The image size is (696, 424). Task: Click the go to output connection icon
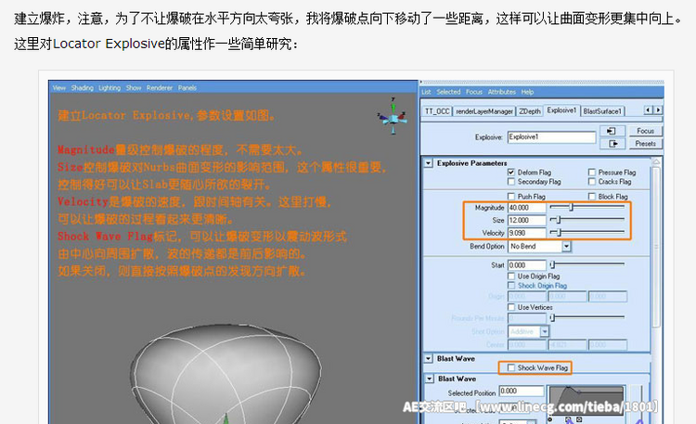(x=612, y=144)
